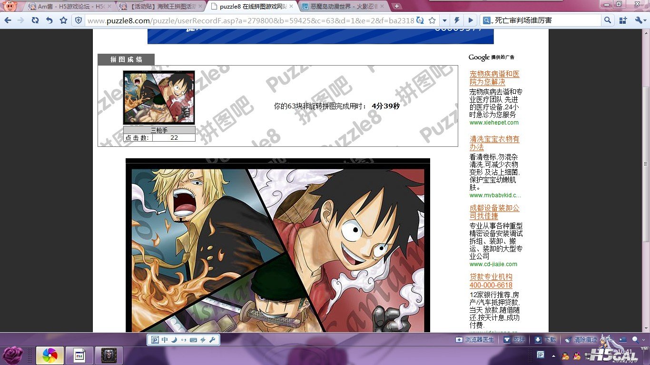Image resolution: width=650 pixels, height=365 pixels.
Task: Click the magnifier search button in search box
Action: pos(608,20)
